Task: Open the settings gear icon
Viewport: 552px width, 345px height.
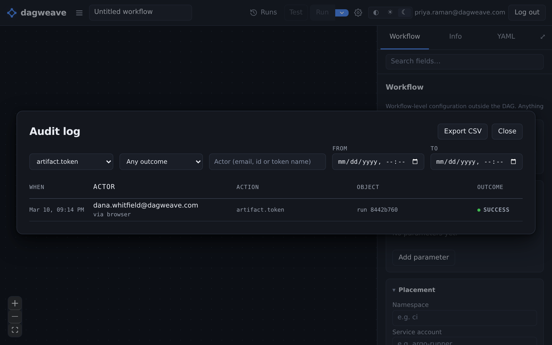Action: coord(358,13)
